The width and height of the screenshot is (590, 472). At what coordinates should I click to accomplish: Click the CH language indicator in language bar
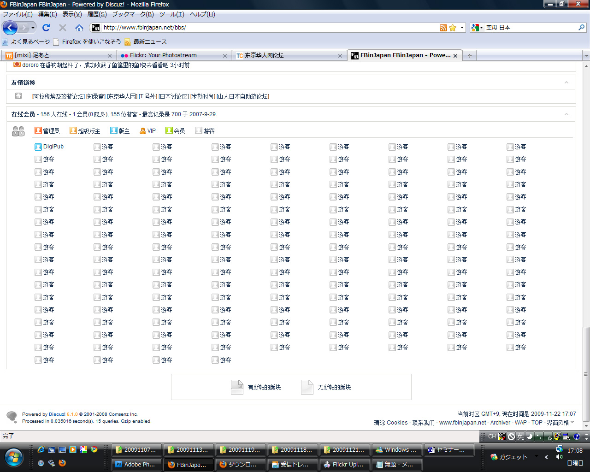[x=492, y=437]
